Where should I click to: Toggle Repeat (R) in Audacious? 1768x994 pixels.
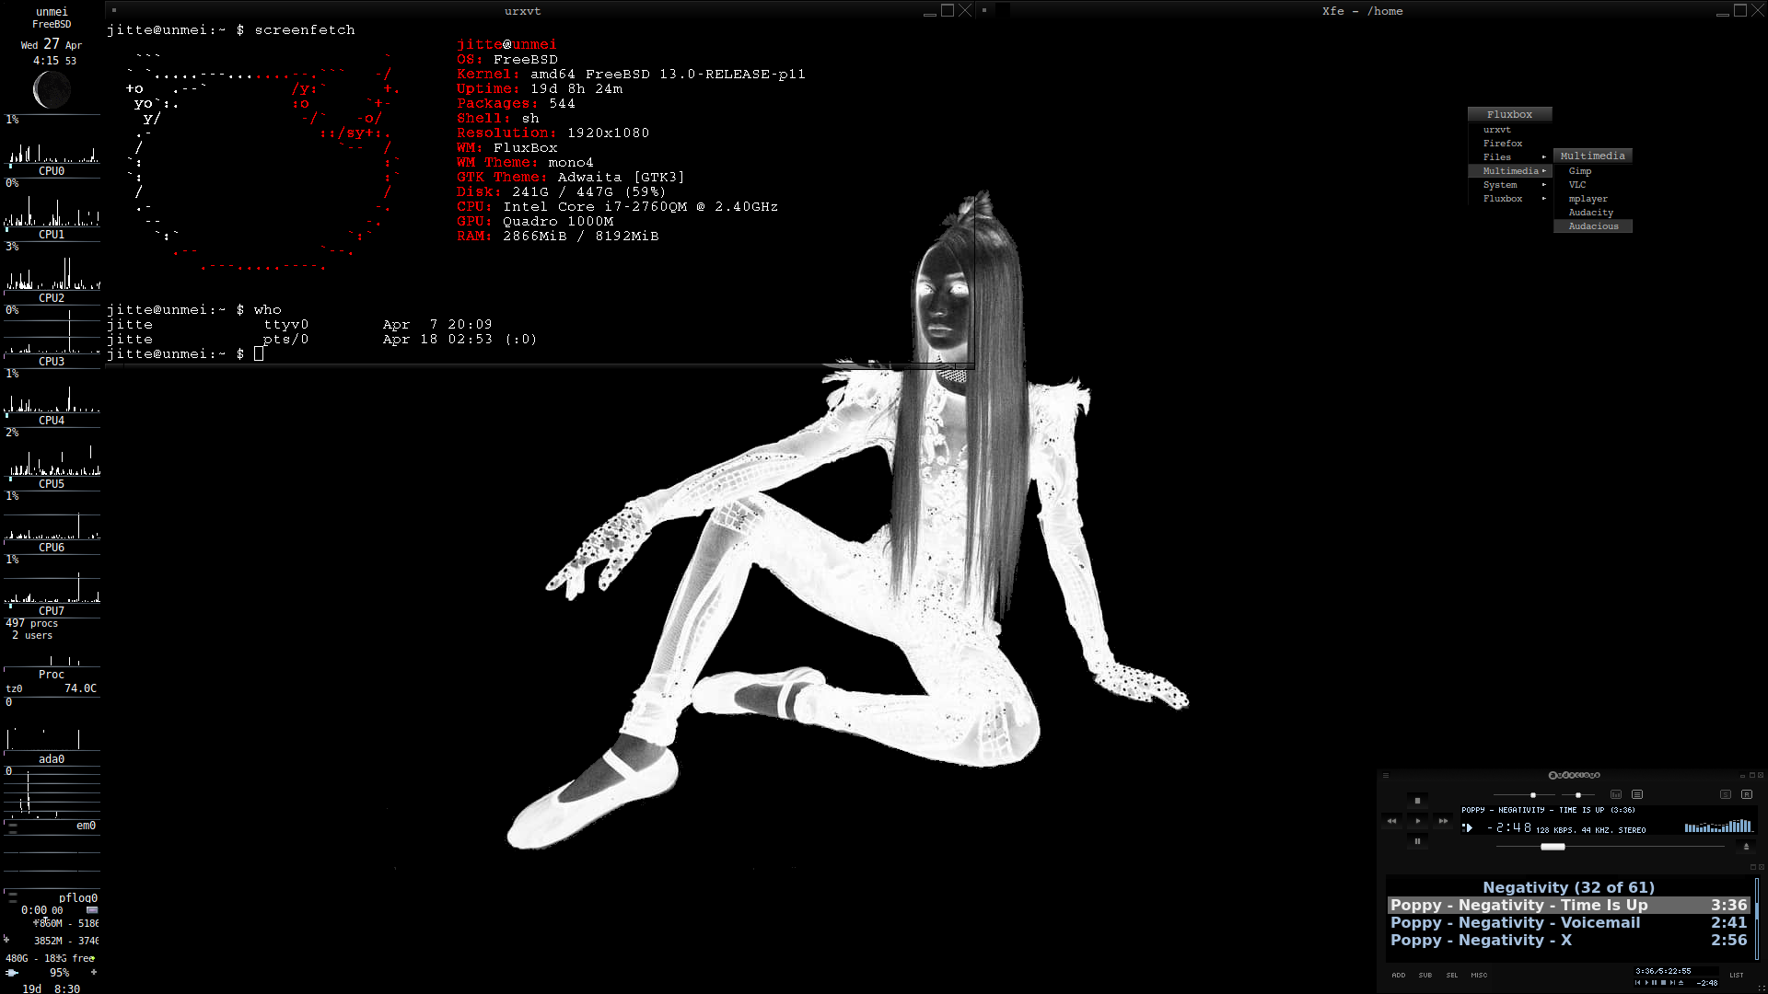pyautogui.click(x=1747, y=794)
